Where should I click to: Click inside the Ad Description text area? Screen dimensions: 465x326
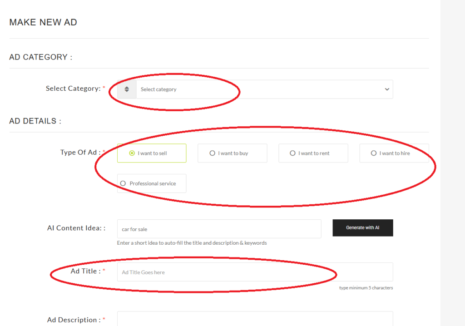tap(255, 319)
